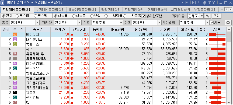The image size is (233, 105).
Task: Click the boxed 'm' icon in title bar
Action: [x=187, y=2]
